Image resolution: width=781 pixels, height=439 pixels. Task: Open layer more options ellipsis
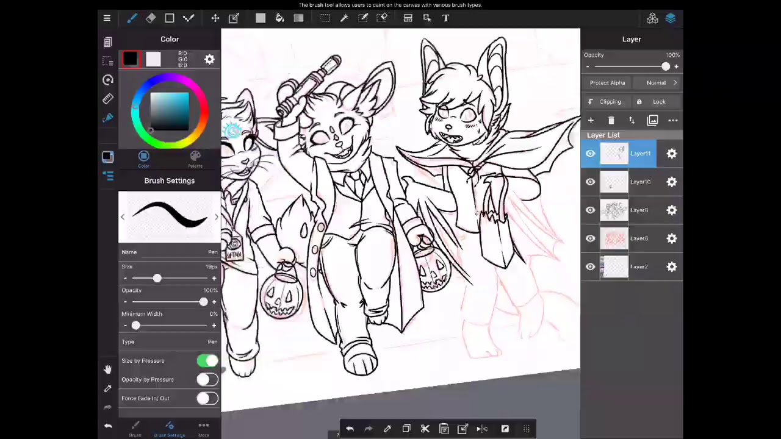(673, 121)
